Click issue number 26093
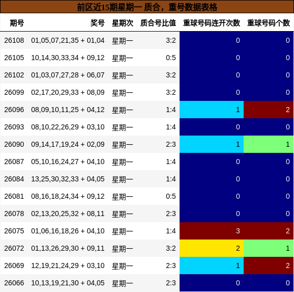Viewport: 294px width, 292px height. 14,127
